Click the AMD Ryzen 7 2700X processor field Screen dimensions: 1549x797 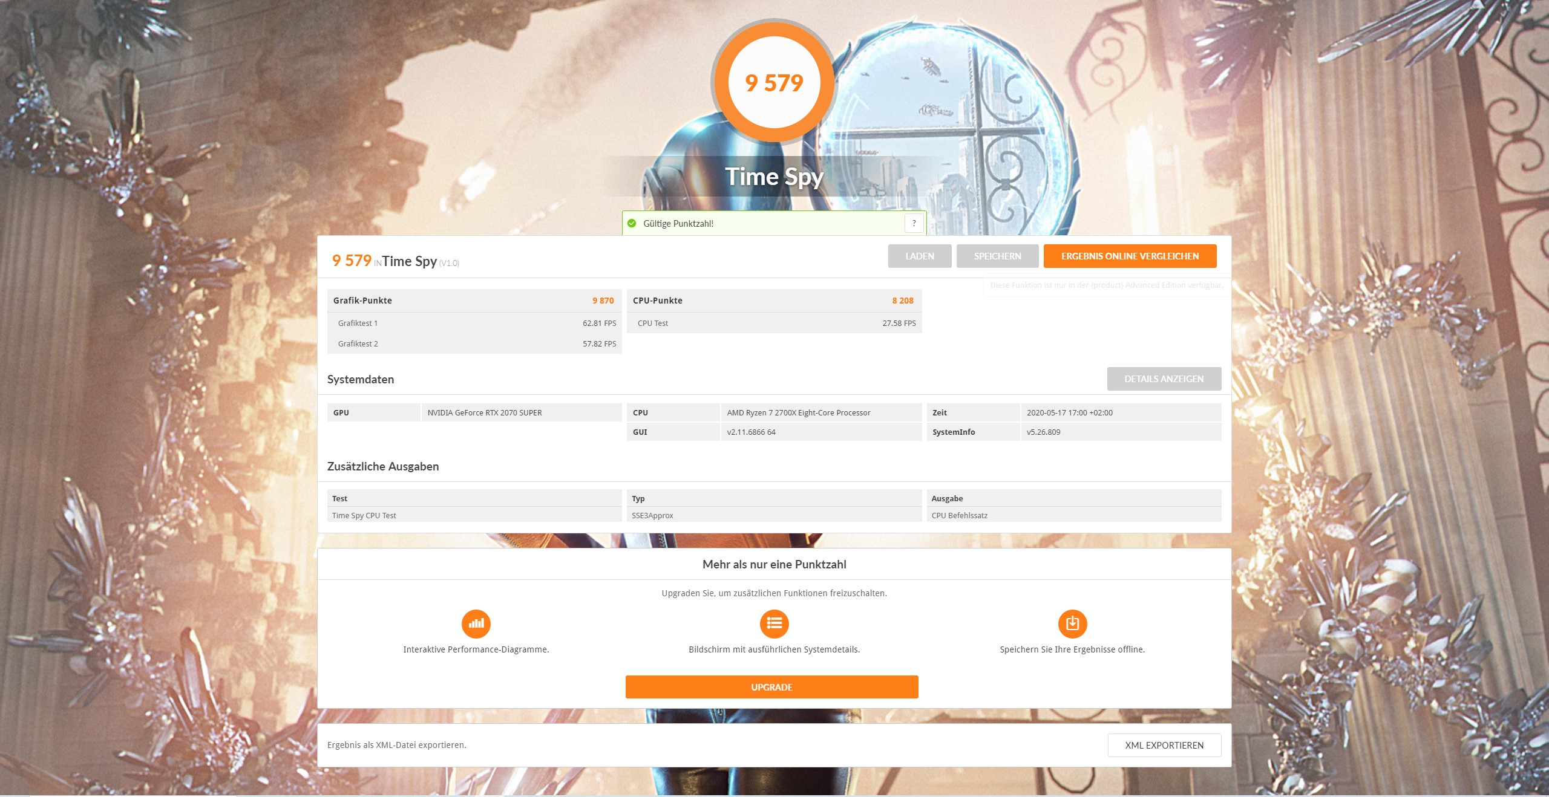pyautogui.click(x=820, y=412)
